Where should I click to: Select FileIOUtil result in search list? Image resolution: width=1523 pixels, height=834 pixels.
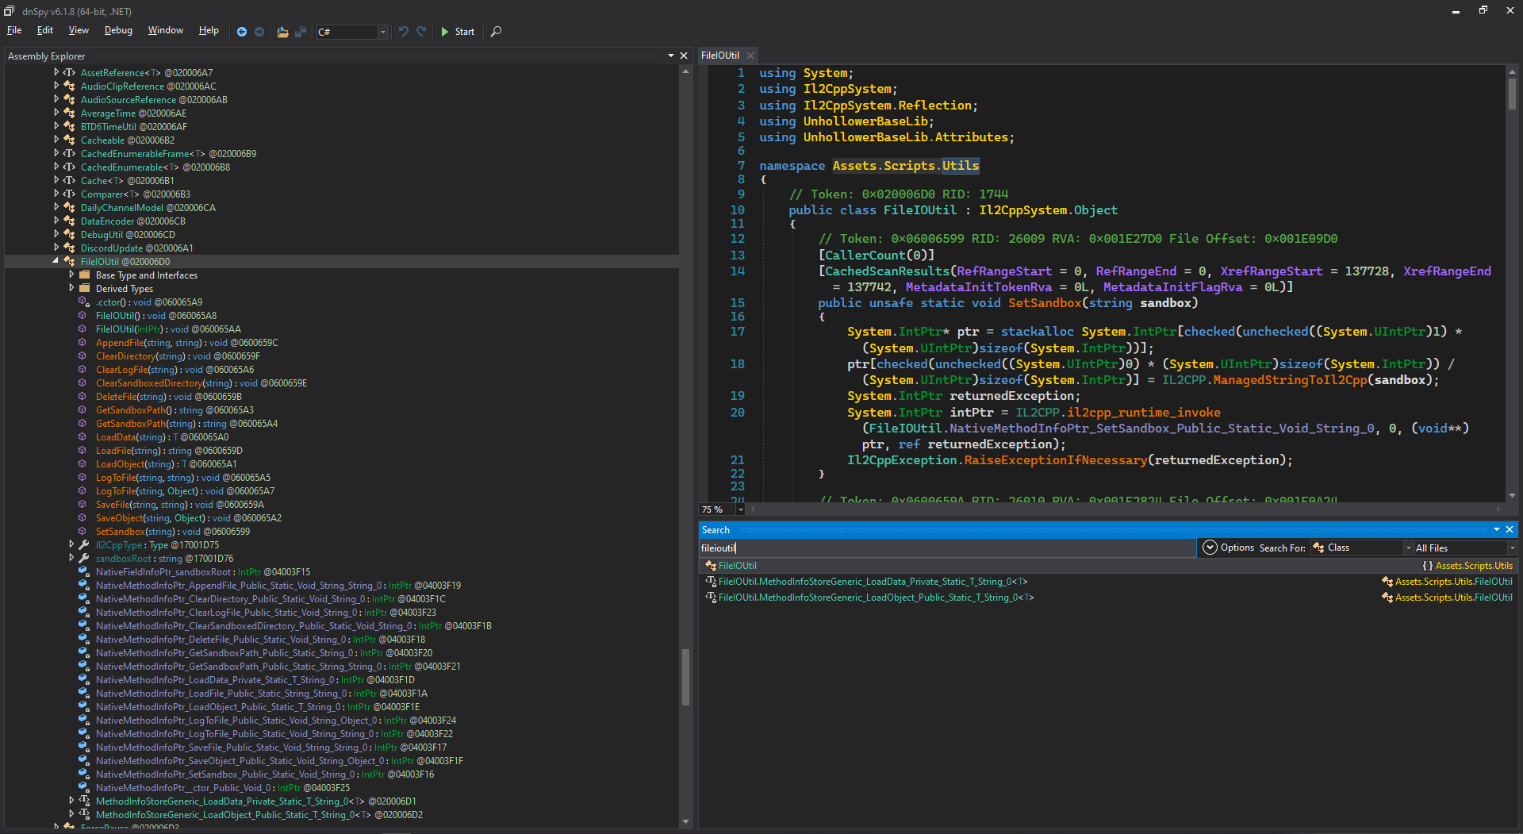click(1109, 566)
